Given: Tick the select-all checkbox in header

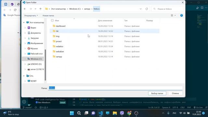Looking at the screenshot, I should (52, 20).
